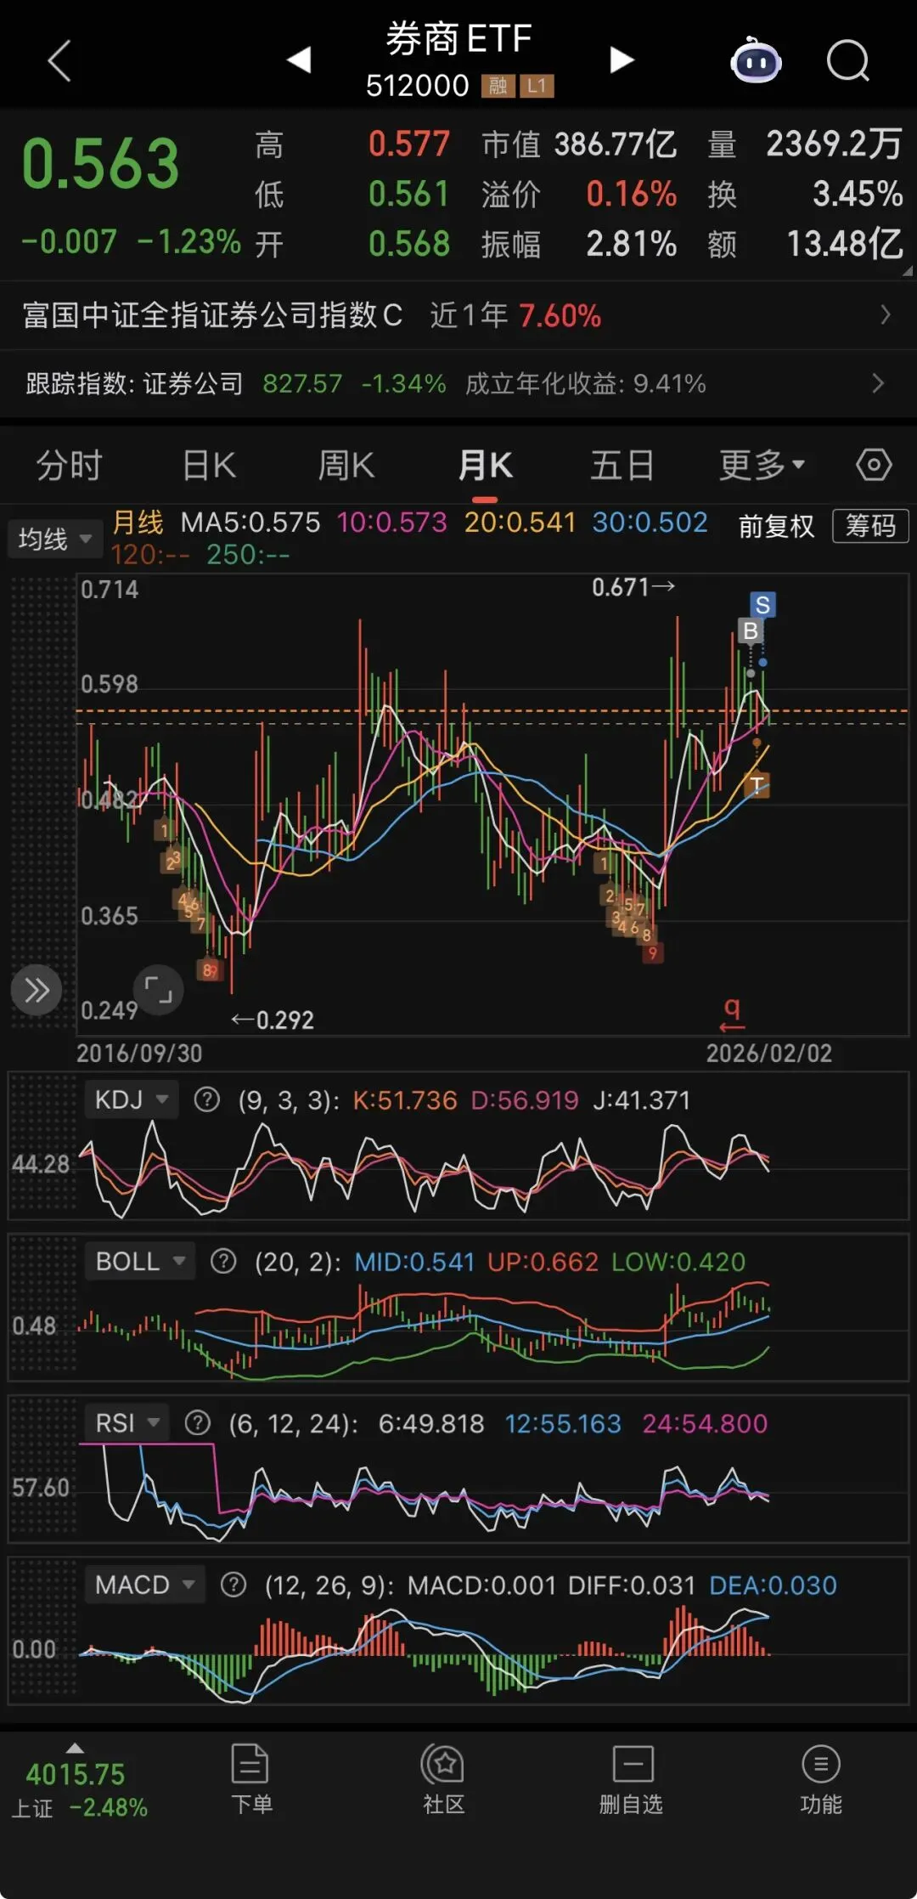This screenshot has width=917, height=1899.
Task: Go back with the left chevron
Action: click(x=59, y=61)
